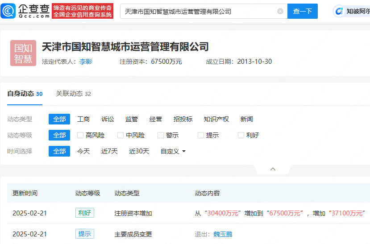Image resolution: width=370 pixels, height=244 pixels.
Task: Check the 提示 level checkbox
Action: pos(200,135)
